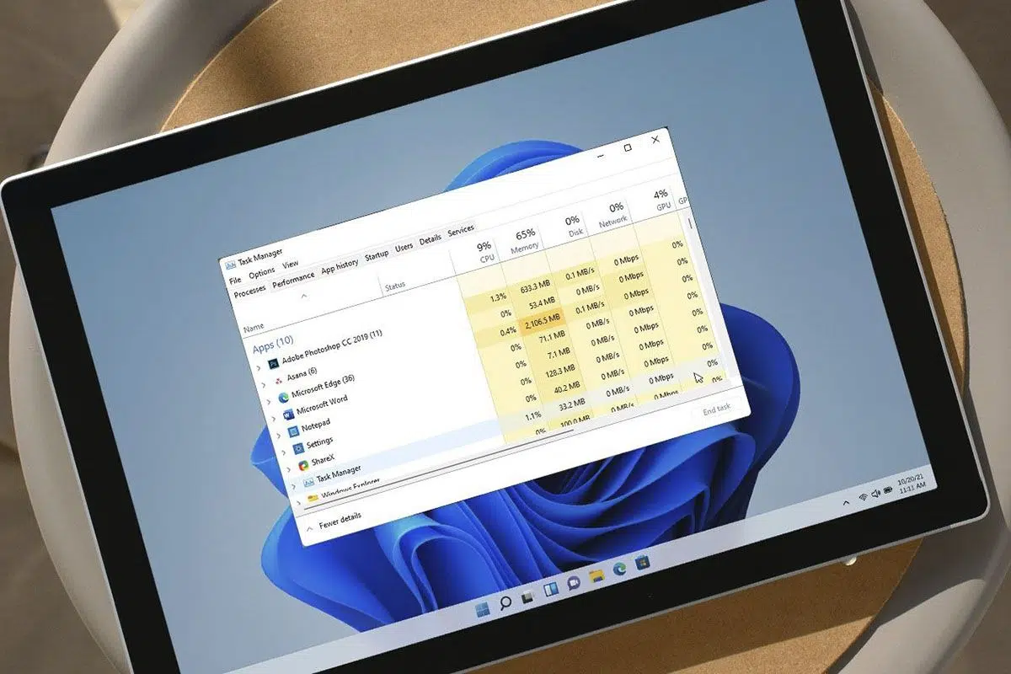
Task: Click the Asana app icon in the list
Action: click(x=278, y=381)
